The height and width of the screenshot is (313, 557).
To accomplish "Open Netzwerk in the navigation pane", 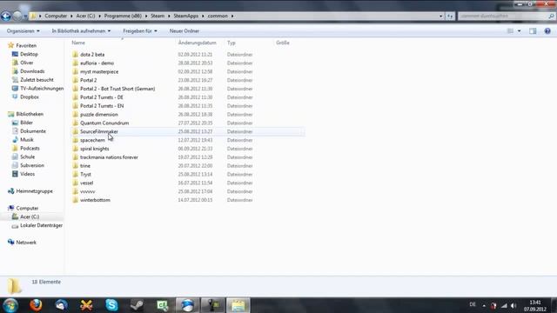I will click(x=26, y=243).
